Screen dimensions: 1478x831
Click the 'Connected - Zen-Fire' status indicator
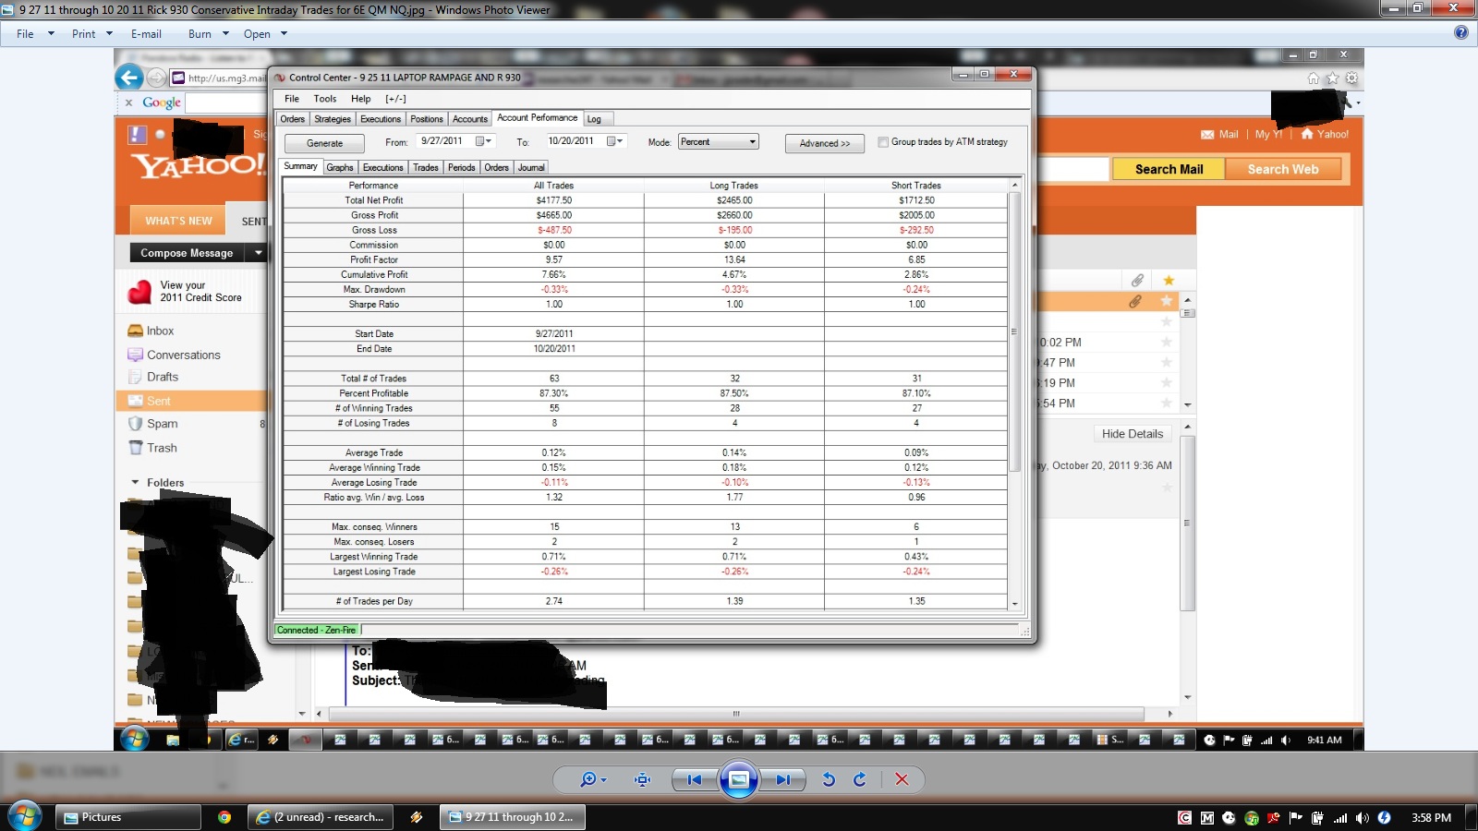click(316, 630)
